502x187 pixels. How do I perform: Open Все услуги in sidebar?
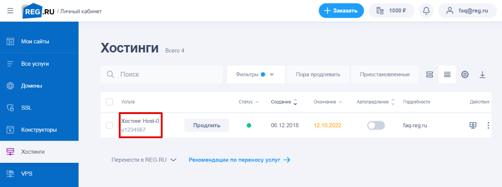[x=39, y=64]
